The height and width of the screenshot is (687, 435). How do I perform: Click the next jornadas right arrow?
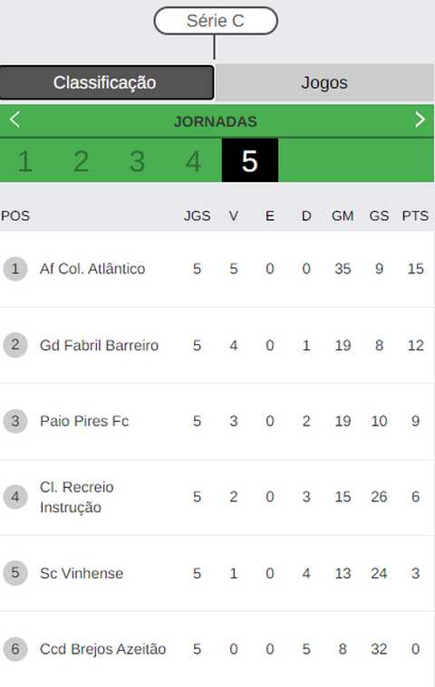420,119
